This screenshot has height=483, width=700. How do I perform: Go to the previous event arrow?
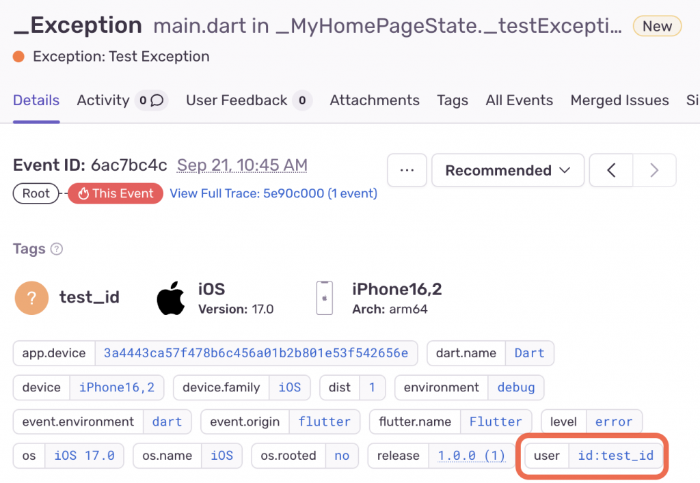611,170
